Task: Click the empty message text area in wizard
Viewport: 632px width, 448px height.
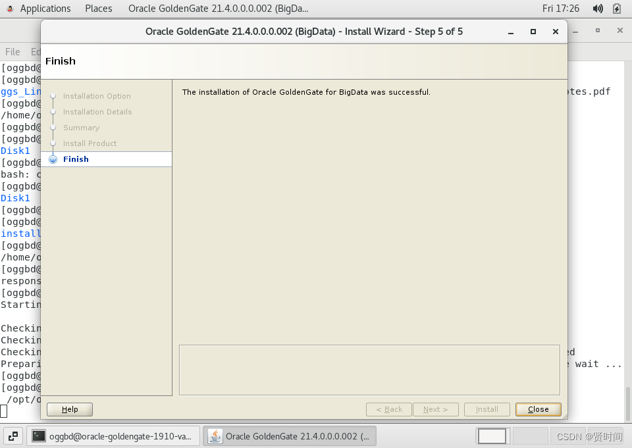Action: pos(369,370)
